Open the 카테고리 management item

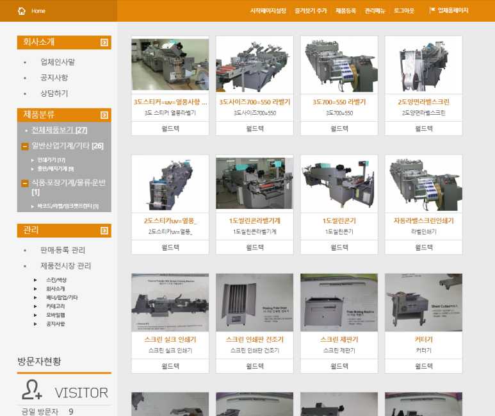[55, 306]
